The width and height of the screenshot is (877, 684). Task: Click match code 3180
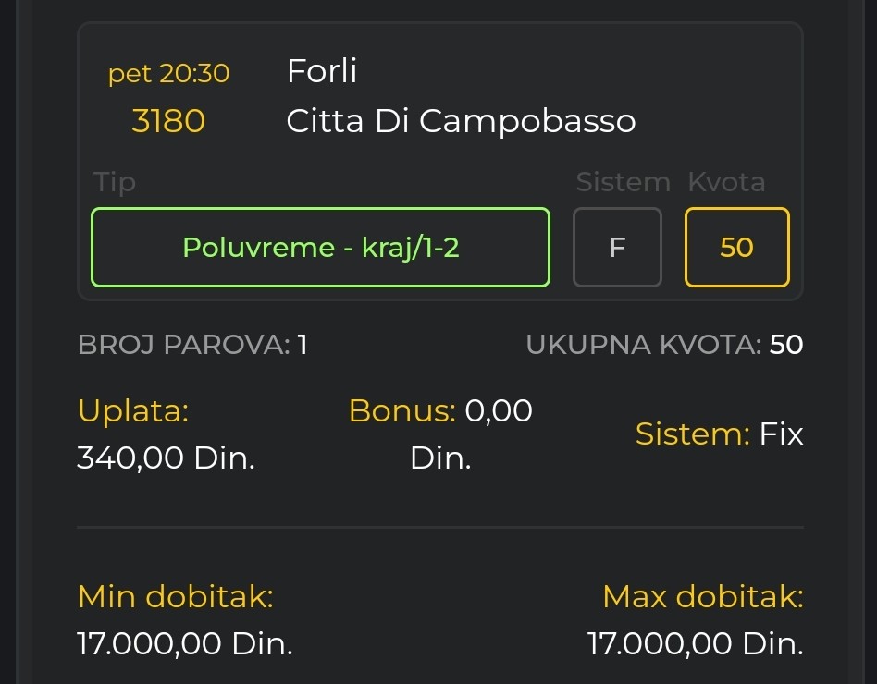tap(168, 121)
